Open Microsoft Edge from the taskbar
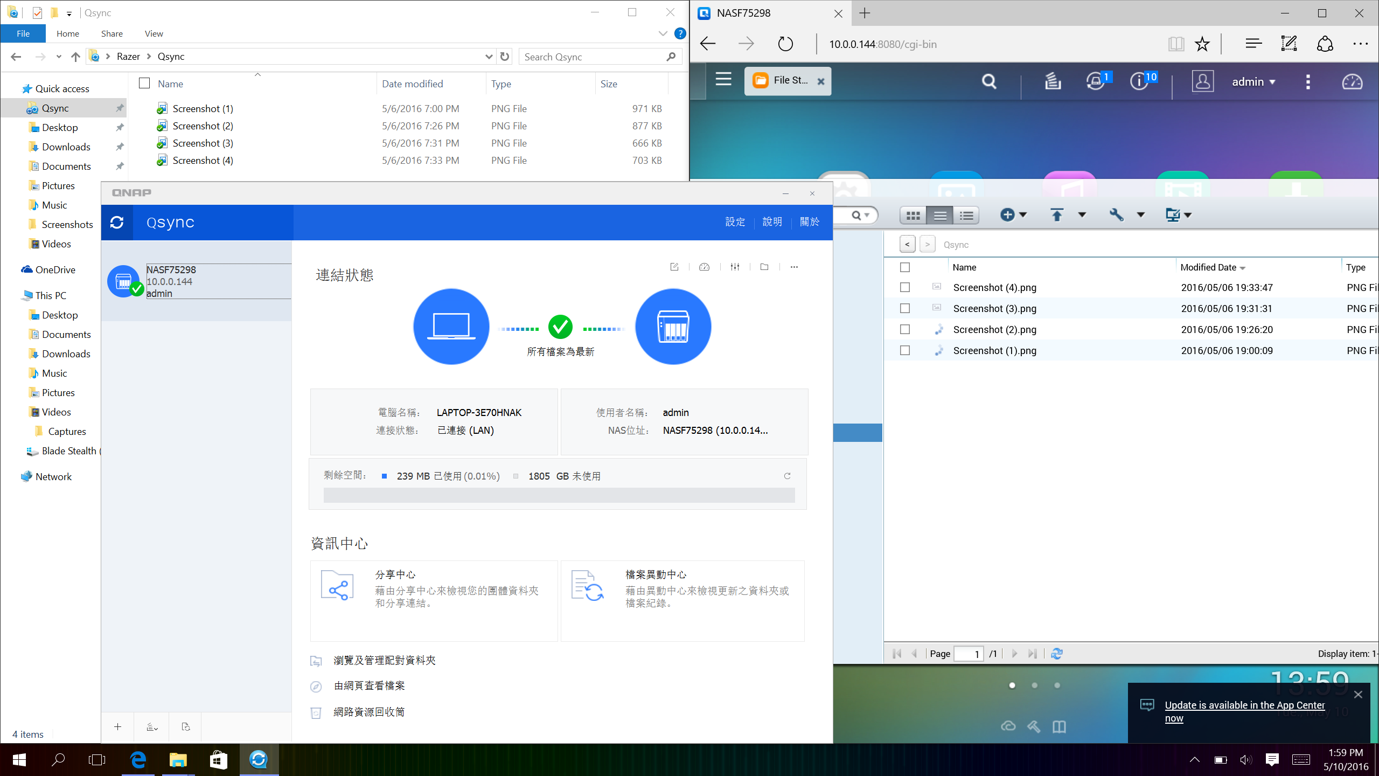1379x776 pixels. point(138,760)
